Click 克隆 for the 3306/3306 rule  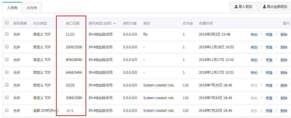tap(269, 47)
